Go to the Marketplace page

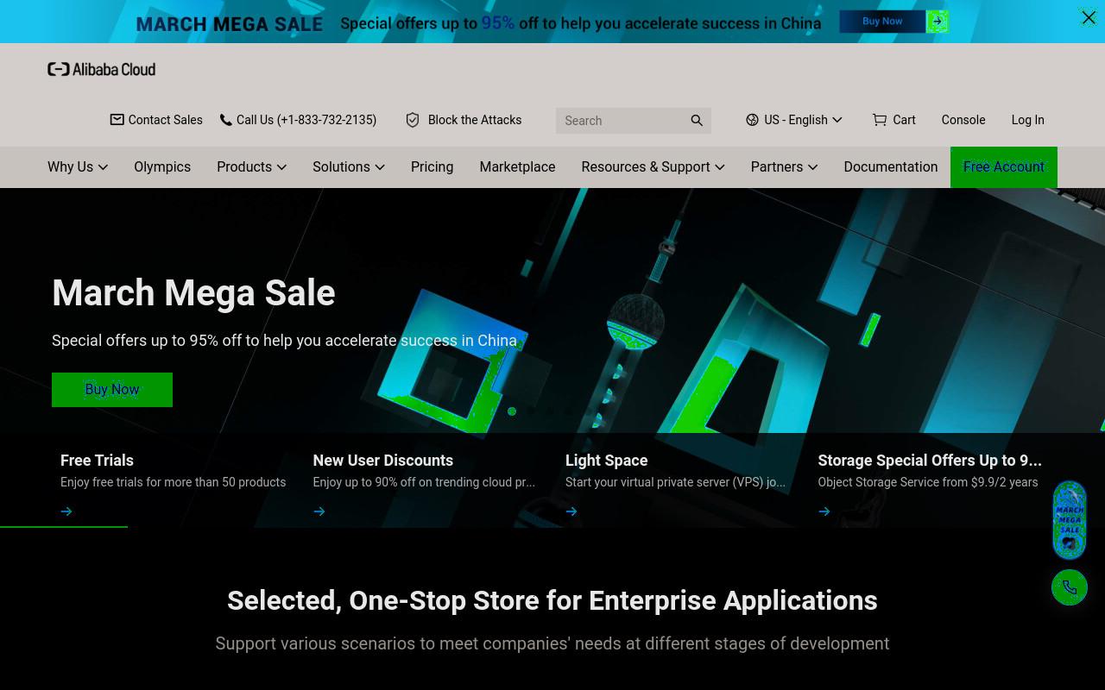pos(517,166)
